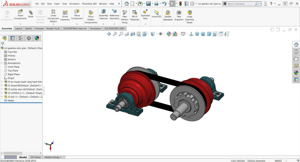Switch to the Evaluate tab
300x162 pixels.
click(x=39, y=28)
